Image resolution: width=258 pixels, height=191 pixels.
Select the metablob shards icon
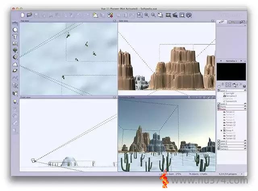pyautogui.click(x=15, y=86)
